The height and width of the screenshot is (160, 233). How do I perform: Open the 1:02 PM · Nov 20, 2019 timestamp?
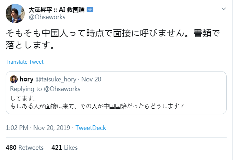click(38, 128)
